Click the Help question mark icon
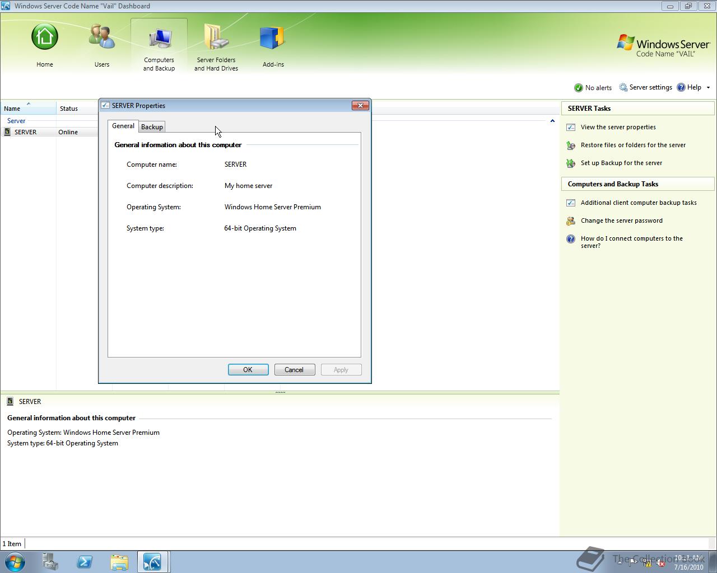The height and width of the screenshot is (573, 717). (681, 87)
